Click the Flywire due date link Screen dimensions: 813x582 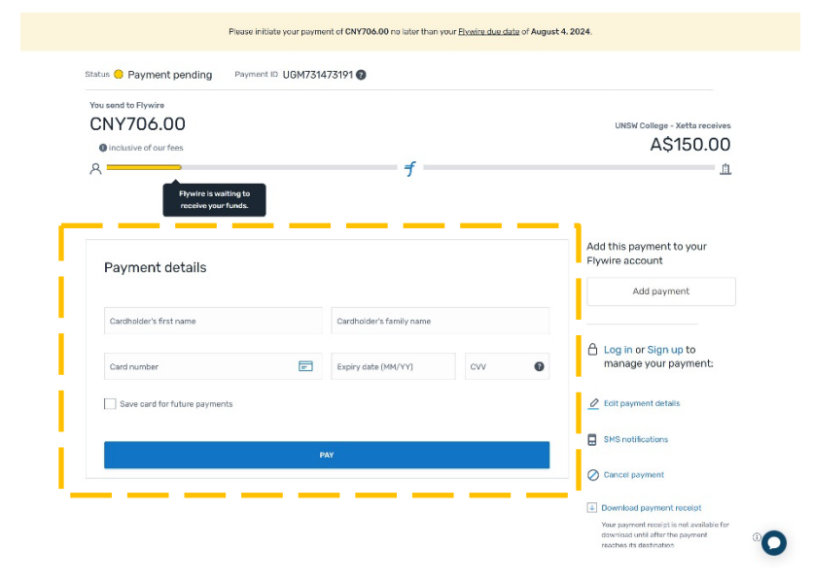click(488, 32)
